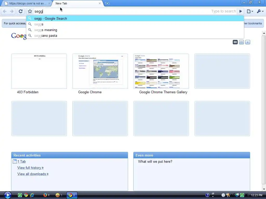This screenshot has height=199, width=266.
Task: Click the vertical scrollbar down arrow
Action: tap(264, 189)
